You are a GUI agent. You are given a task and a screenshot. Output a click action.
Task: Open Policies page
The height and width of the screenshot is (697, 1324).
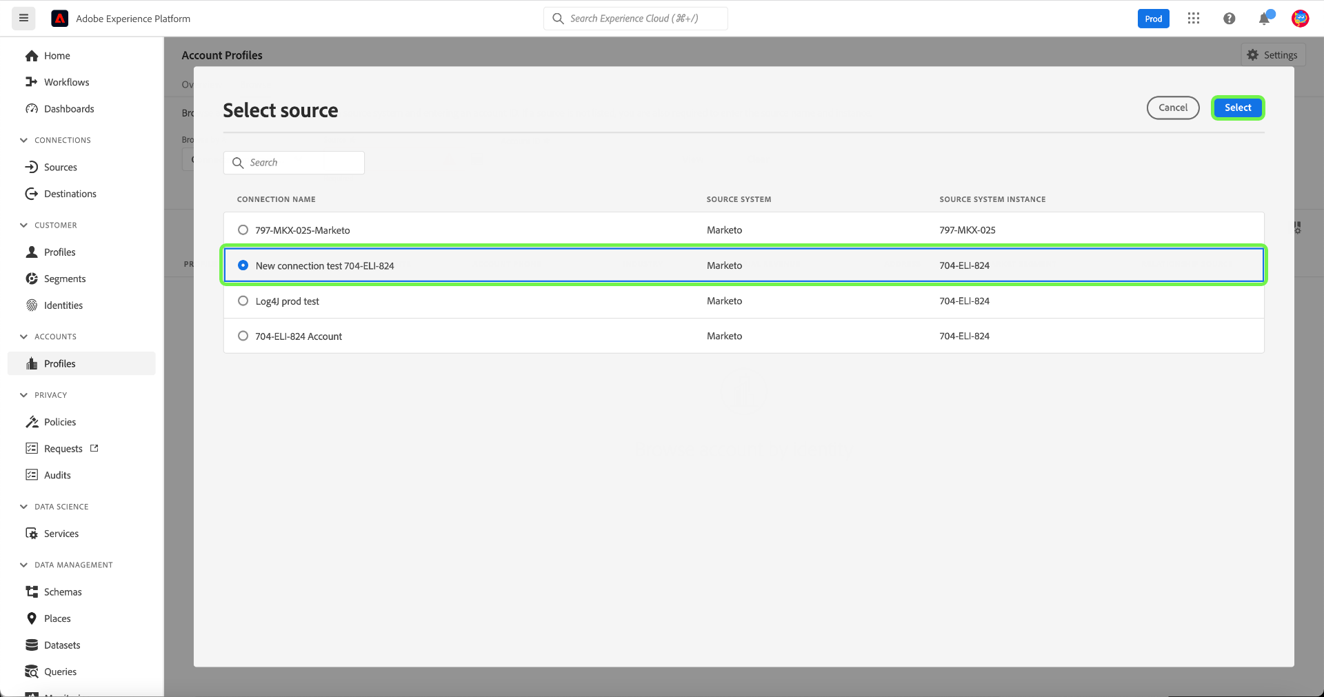tap(60, 422)
